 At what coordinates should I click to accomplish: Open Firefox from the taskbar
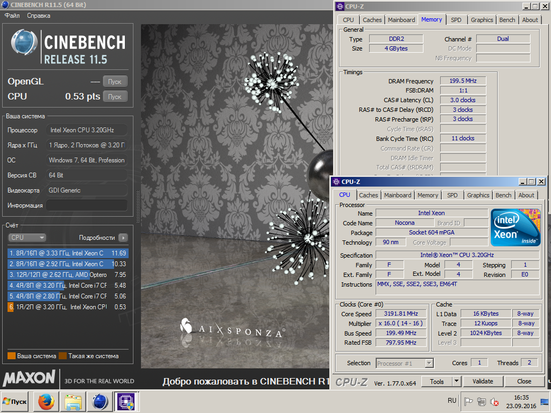click(46, 401)
